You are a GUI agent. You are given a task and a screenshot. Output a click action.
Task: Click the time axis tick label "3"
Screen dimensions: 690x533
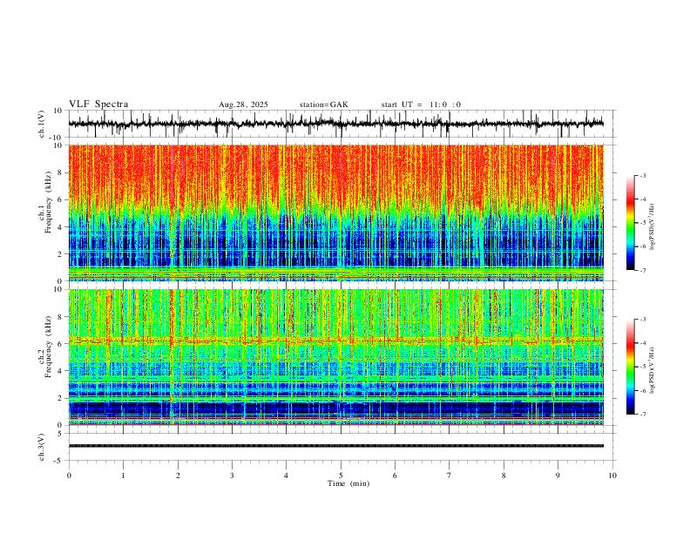click(x=232, y=476)
